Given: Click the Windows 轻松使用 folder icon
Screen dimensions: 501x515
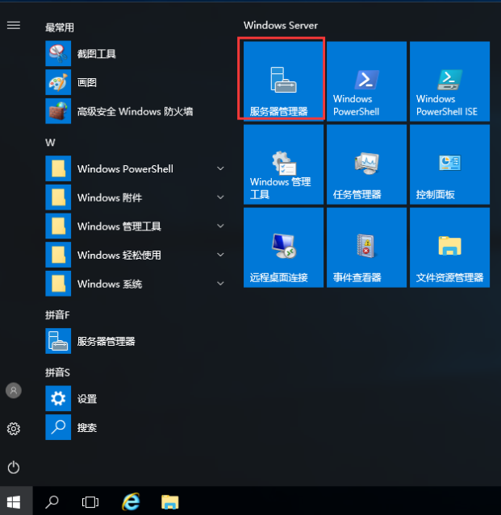Looking at the screenshot, I should (x=58, y=255).
